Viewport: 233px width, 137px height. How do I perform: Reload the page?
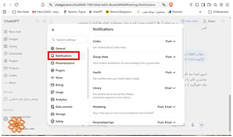click(x=16, y=5)
